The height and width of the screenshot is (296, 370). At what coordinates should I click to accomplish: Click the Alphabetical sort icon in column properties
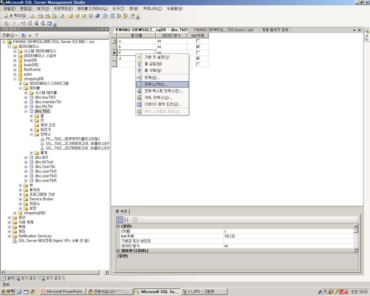pyautogui.click(x=126, y=220)
